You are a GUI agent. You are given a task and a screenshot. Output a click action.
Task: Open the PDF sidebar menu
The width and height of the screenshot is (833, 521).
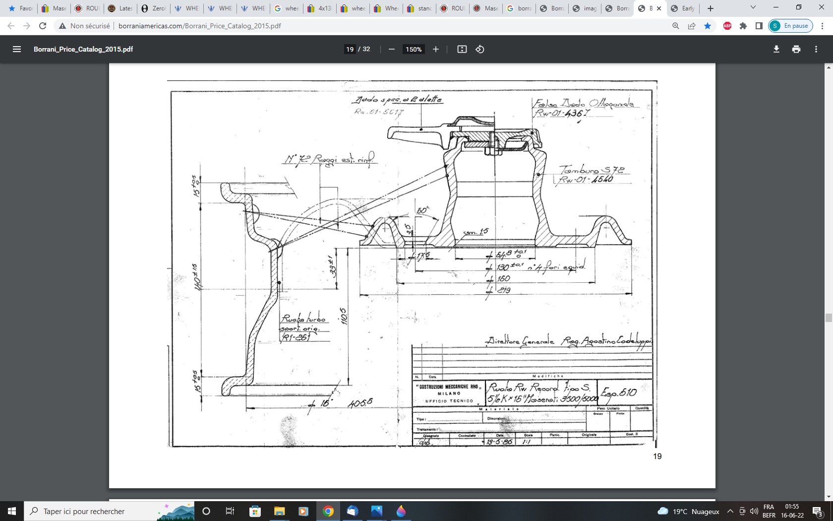click(17, 49)
